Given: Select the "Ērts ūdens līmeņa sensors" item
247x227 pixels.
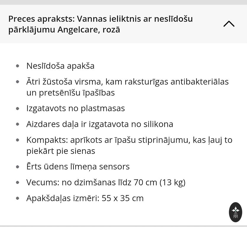Looking at the screenshot, I should (x=78, y=166).
